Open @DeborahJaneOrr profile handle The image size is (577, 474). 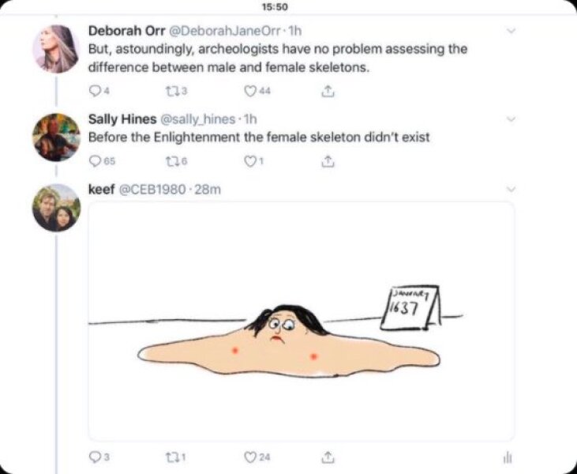pos(225,31)
